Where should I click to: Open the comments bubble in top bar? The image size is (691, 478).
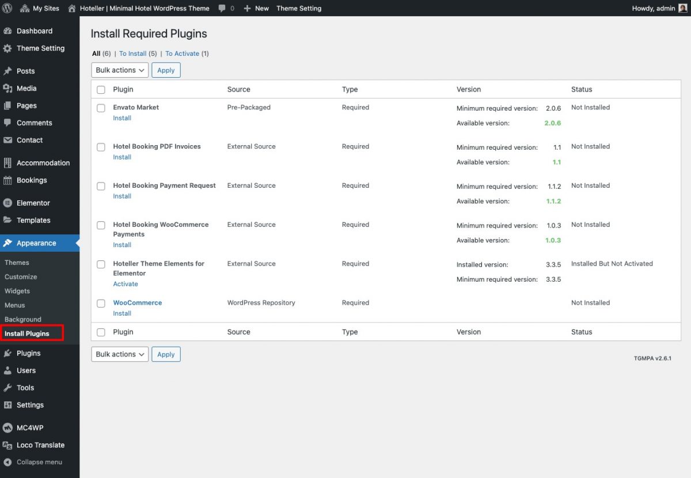222,8
